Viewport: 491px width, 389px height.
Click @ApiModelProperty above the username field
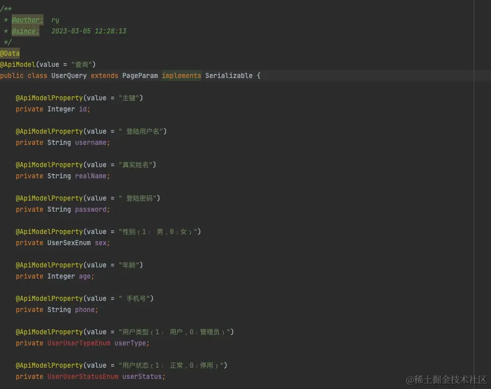[49, 131]
